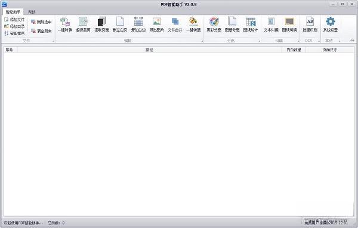Expand the 分离 group dialog launcher

(x=260, y=41)
